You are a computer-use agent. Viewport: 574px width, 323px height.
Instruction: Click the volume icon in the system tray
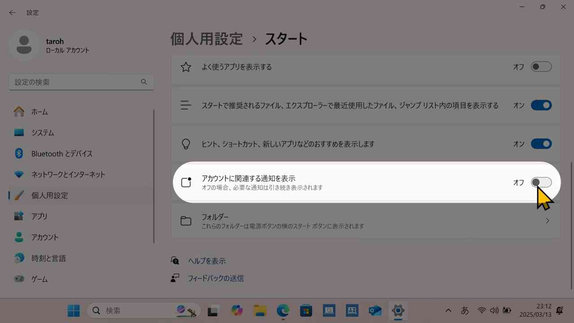(x=494, y=310)
